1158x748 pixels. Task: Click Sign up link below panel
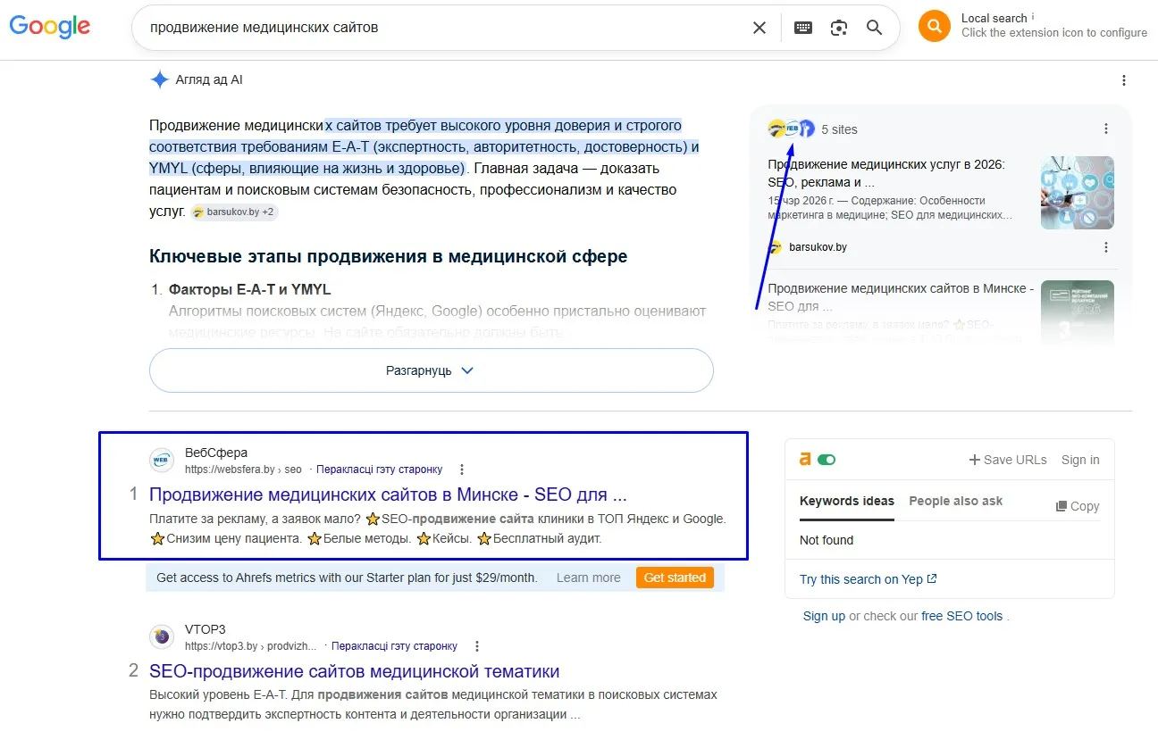(x=824, y=616)
